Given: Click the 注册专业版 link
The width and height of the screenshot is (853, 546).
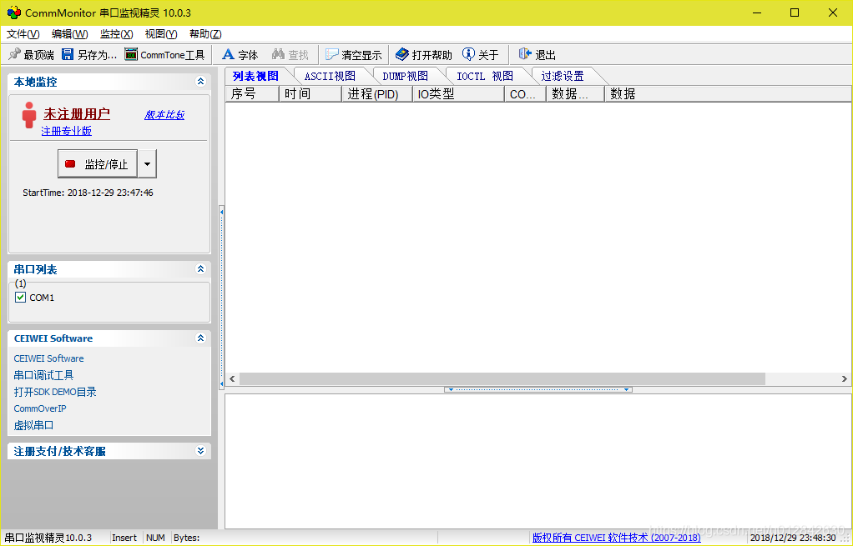Looking at the screenshot, I should click(67, 131).
